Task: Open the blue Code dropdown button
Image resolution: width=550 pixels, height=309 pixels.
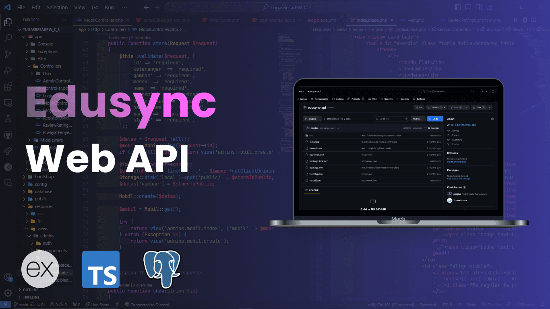Action: pos(435,119)
